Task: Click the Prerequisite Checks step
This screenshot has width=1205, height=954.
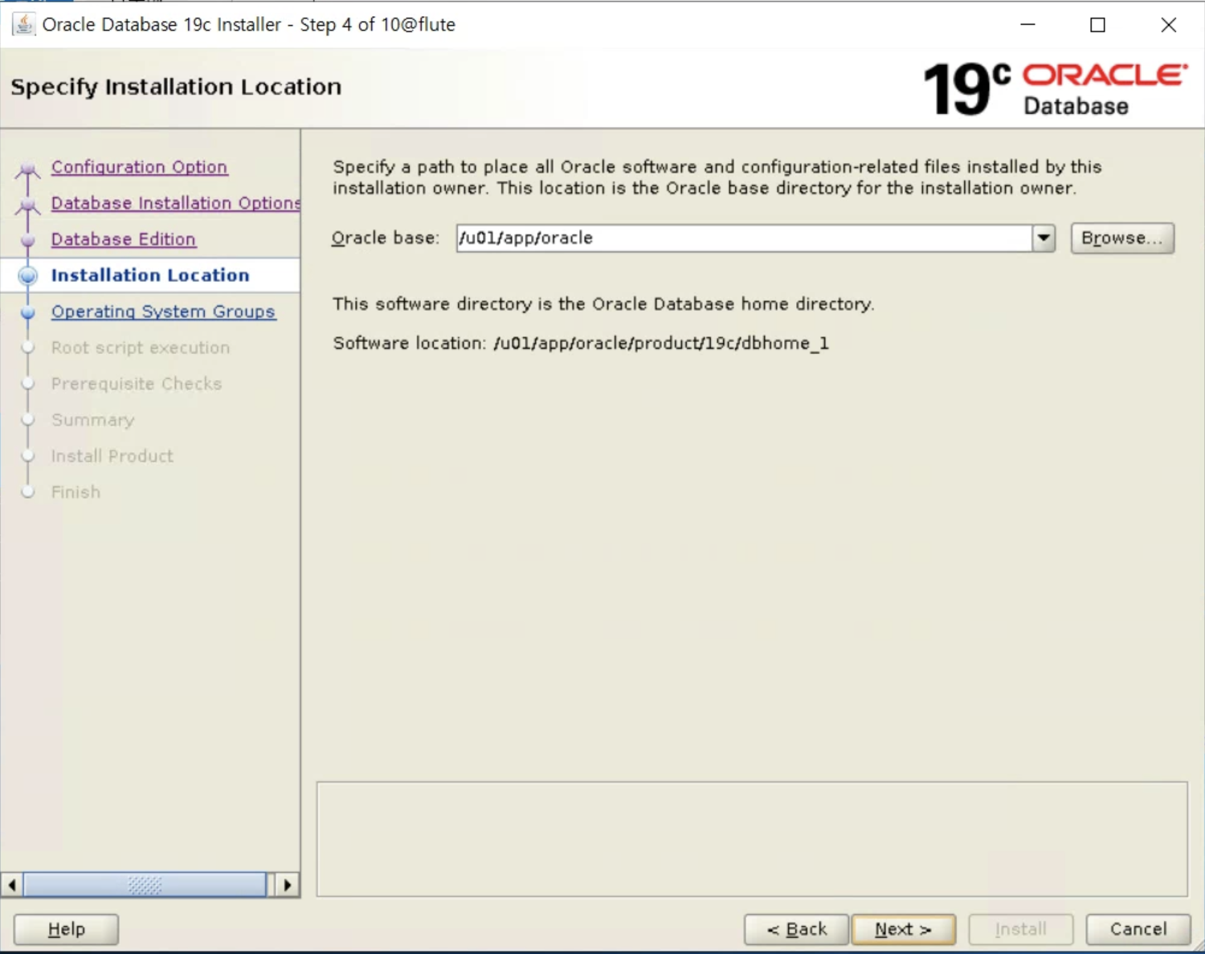Action: 137,384
